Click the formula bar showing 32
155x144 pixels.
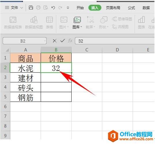(115, 41)
